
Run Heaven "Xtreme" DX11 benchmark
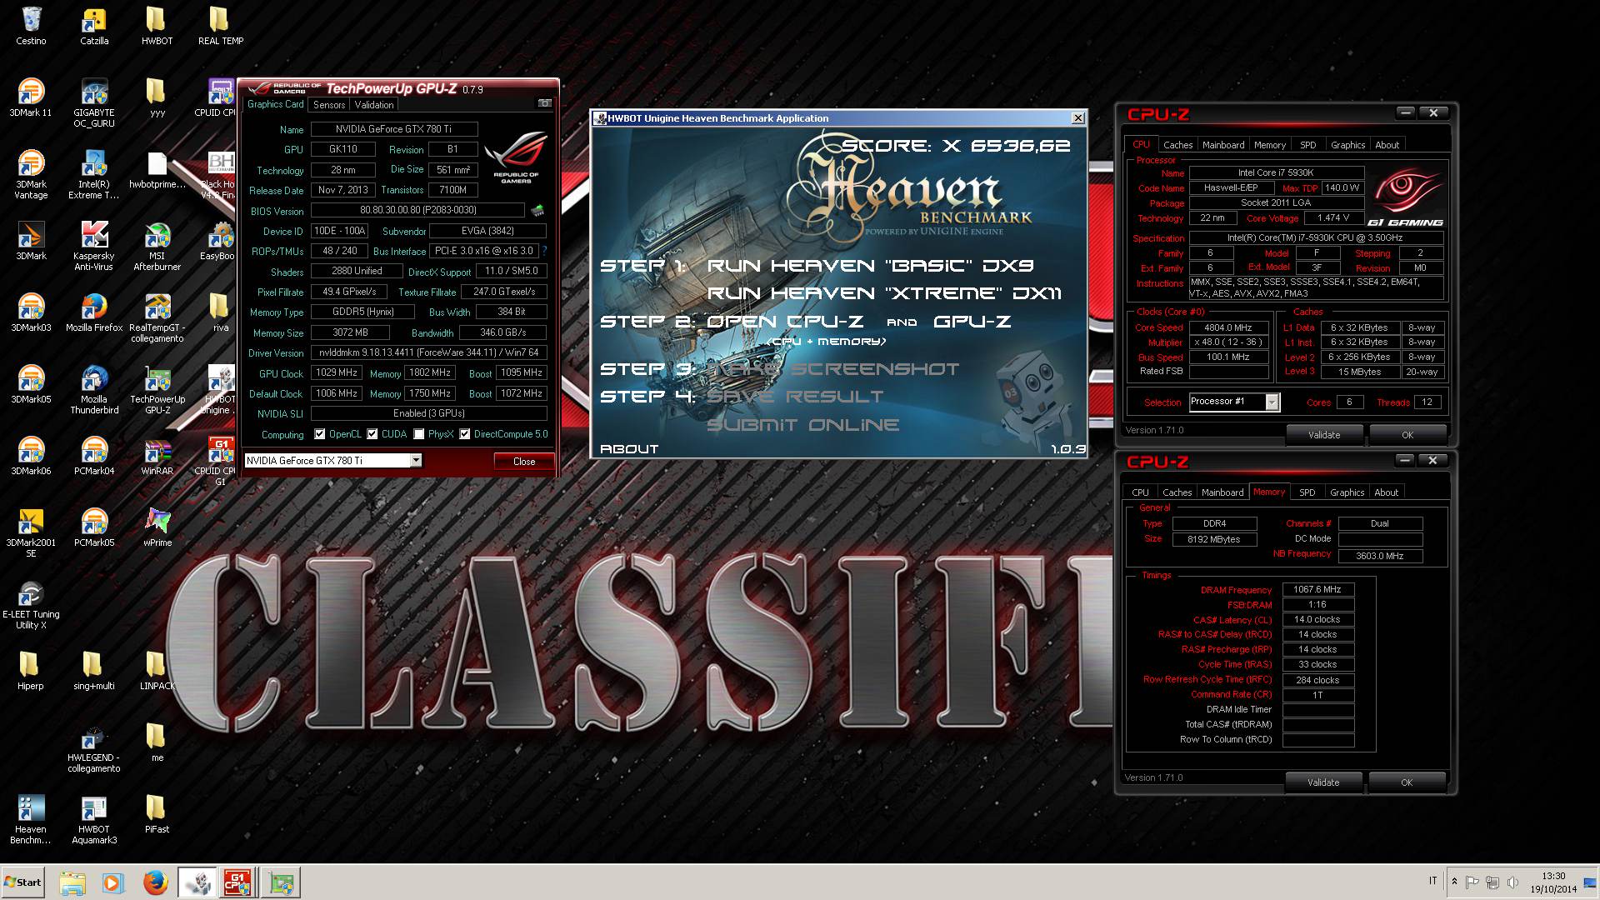pyautogui.click(x=884, y=293)
